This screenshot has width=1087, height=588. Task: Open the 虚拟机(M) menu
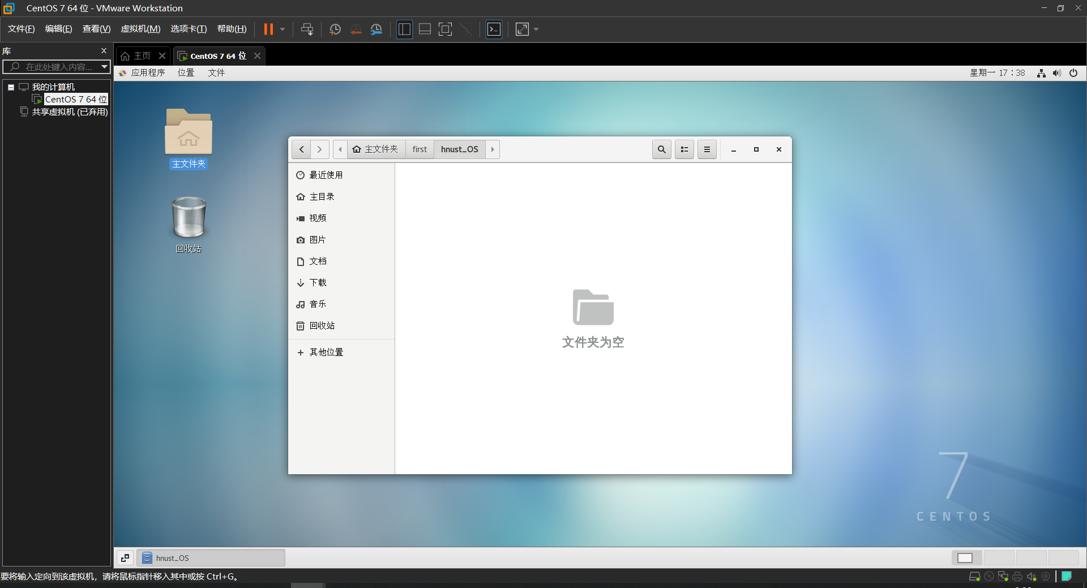[x=140, y=29]
